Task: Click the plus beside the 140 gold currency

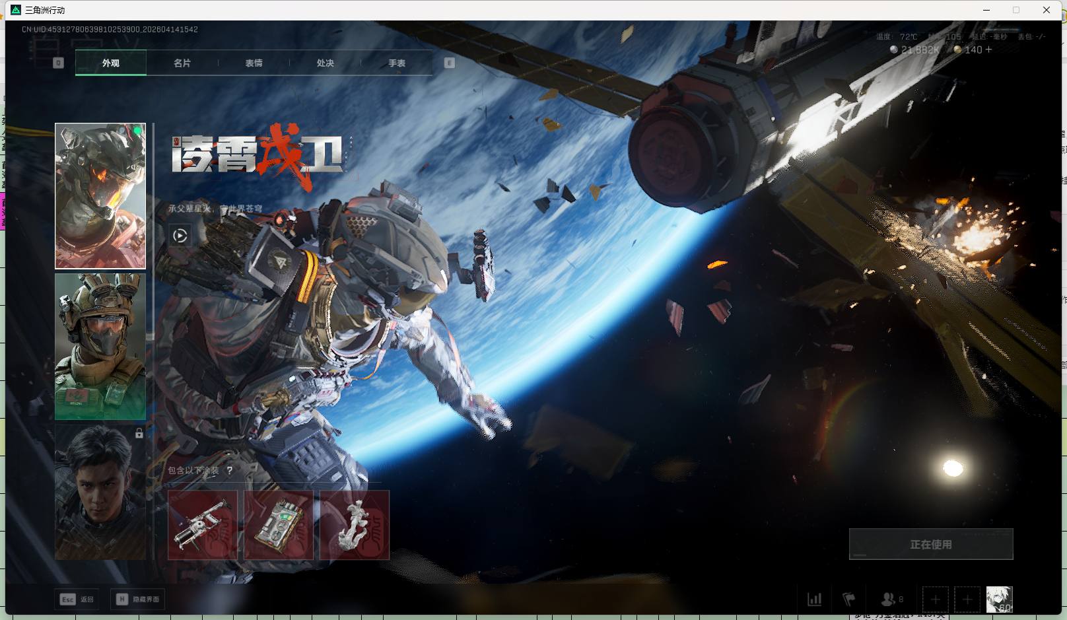Action: click(988, 50)
